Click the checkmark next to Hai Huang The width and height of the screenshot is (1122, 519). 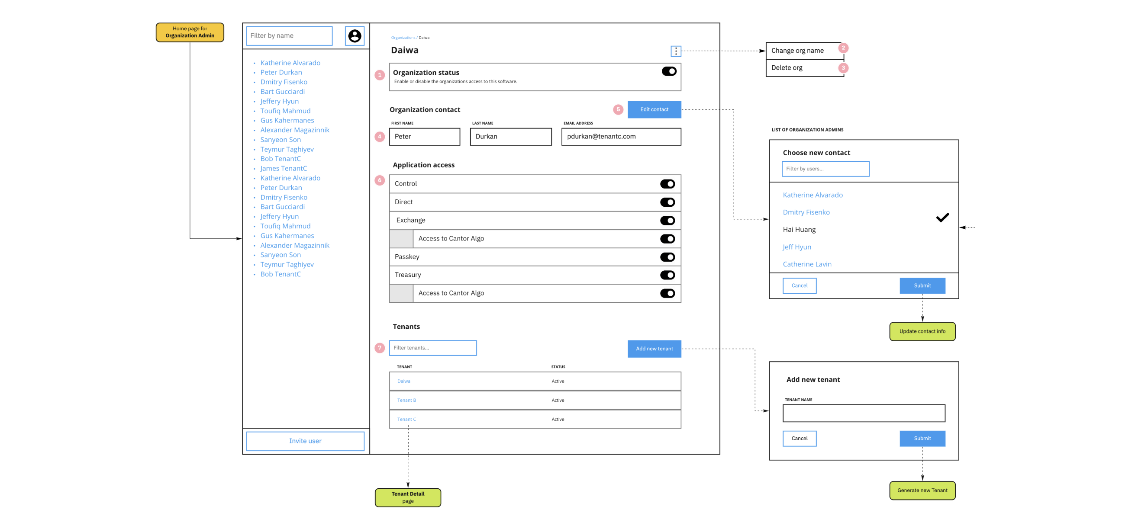click(942, 218)
